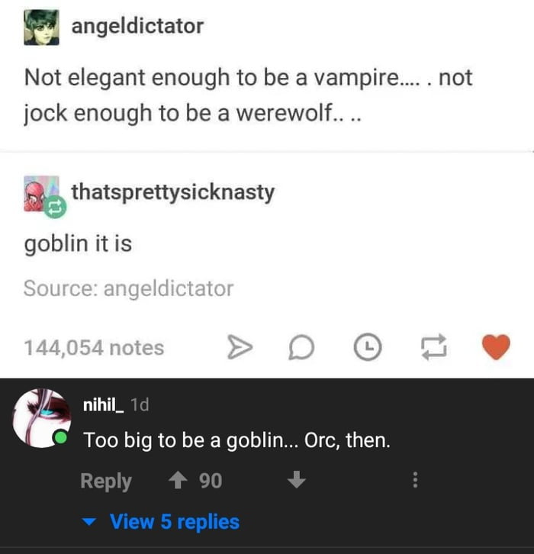This screenshot has height=554, width=534.
Task: Open nihil_'s profile picture
Action: click(x=42, y=418)
